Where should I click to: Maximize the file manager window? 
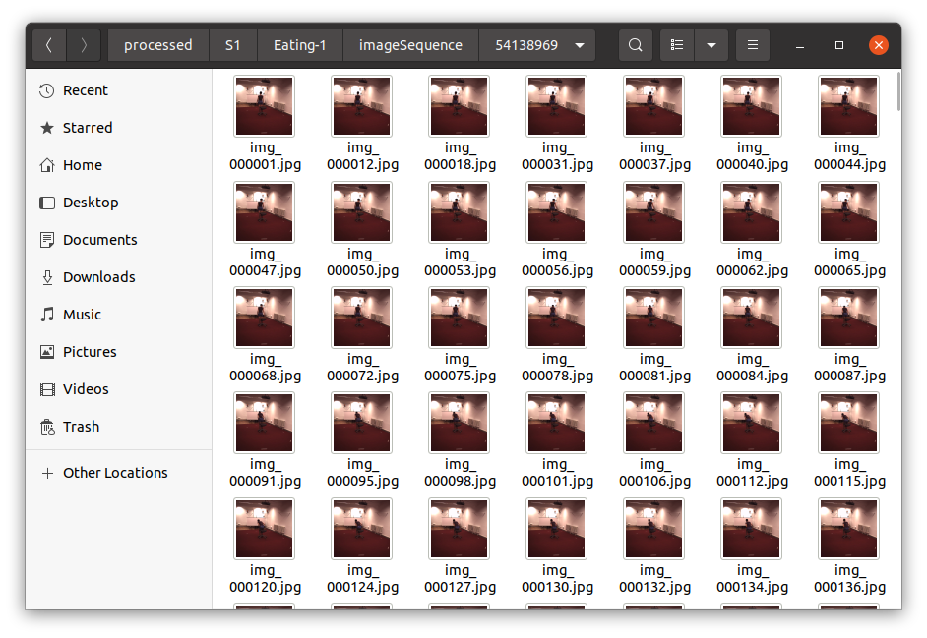[838, 45]
